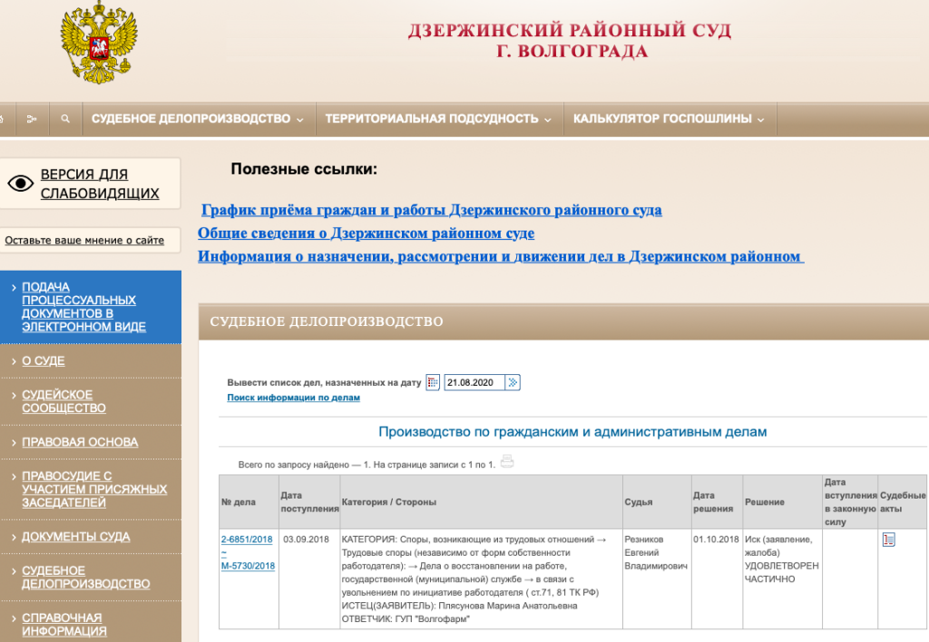Expand Калькулятор госпошлины dropdown menu

(668, 119)
